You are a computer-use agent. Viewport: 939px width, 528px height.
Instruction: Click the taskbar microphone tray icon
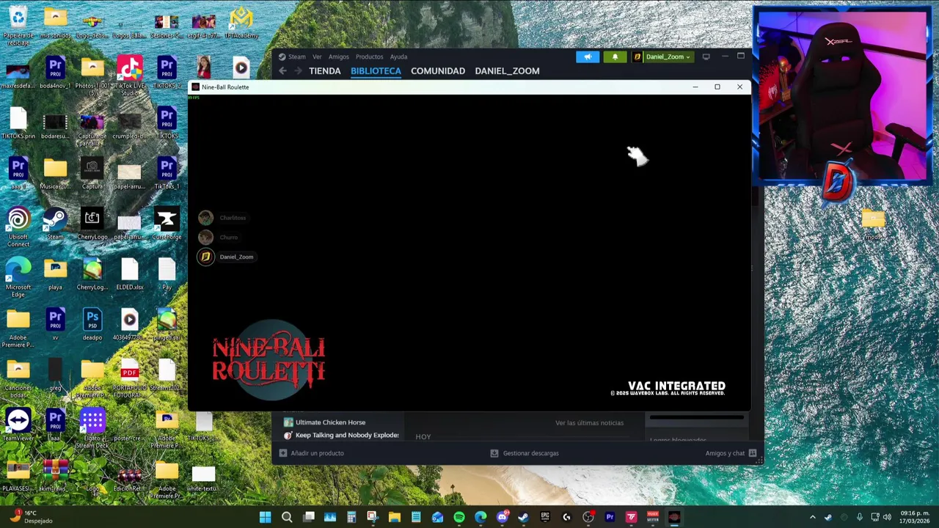[859, 518]
